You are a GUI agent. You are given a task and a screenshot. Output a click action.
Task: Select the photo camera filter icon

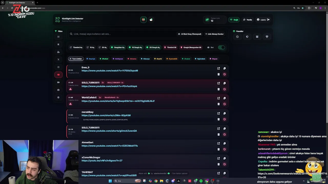point(58,90)
